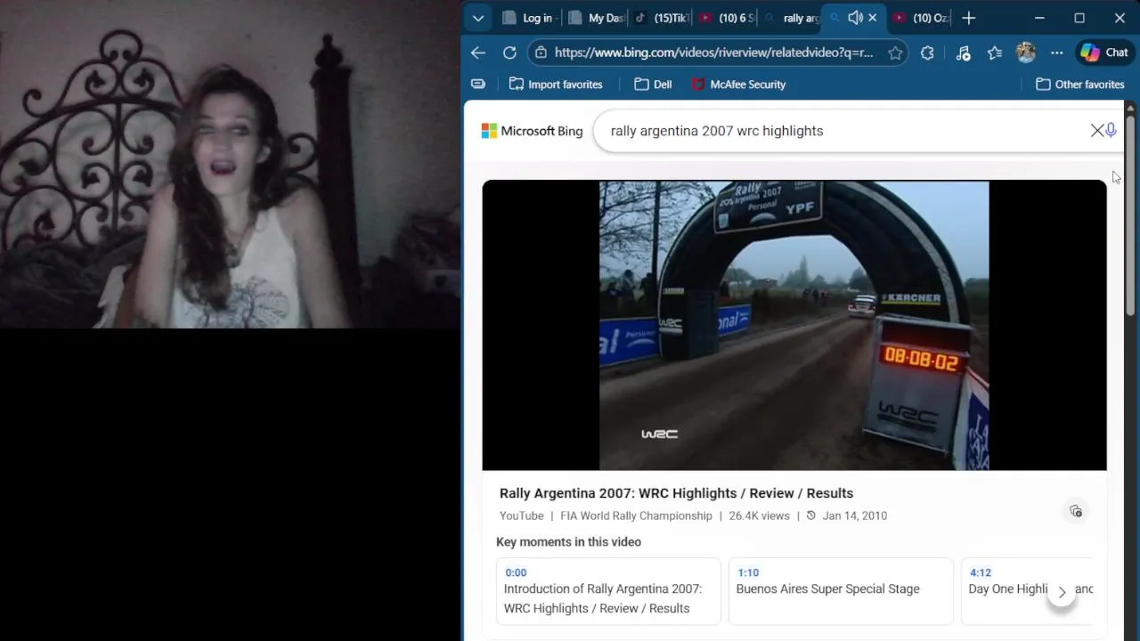The height and width of the screenshot is (641, 1140).
Task: Jump to 0:00 Introduction key moment
Action: (608, 591)
